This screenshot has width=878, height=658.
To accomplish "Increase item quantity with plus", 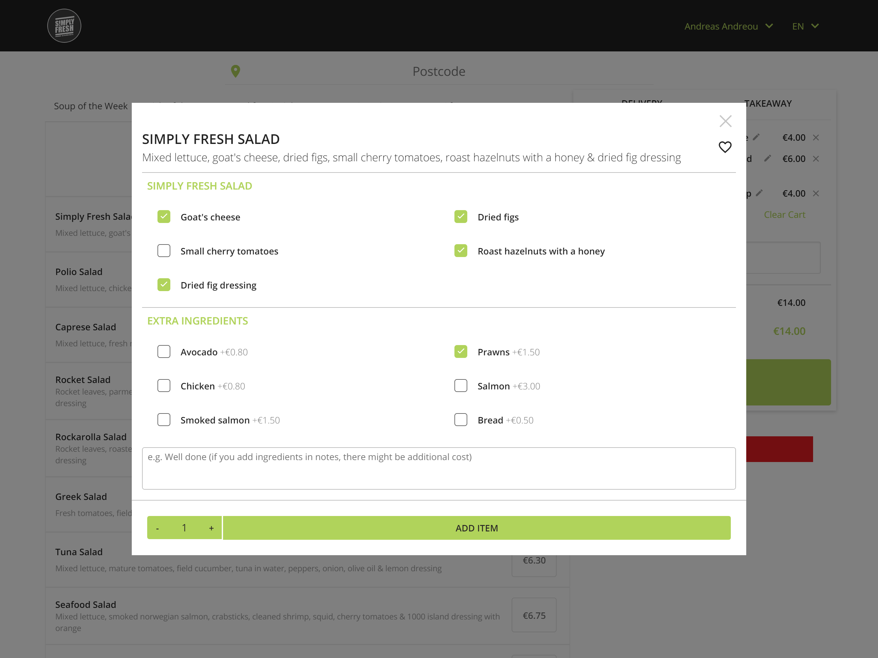I will [x=211, y=528].
